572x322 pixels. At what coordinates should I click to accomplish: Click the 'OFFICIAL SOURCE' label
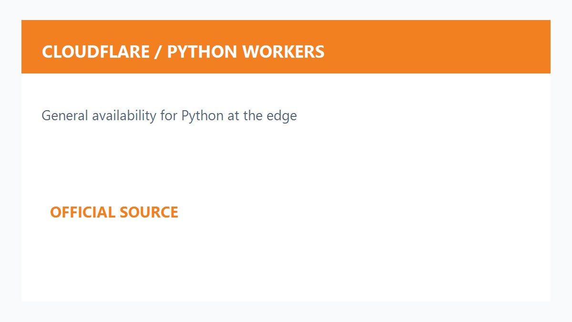[114, 212]
